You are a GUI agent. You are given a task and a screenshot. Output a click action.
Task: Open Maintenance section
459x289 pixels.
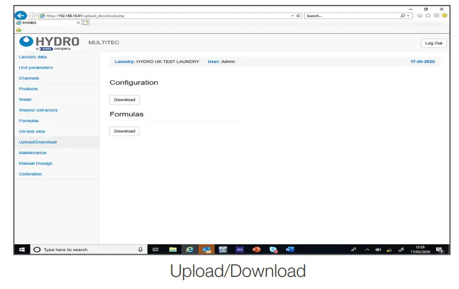(33, 153)
